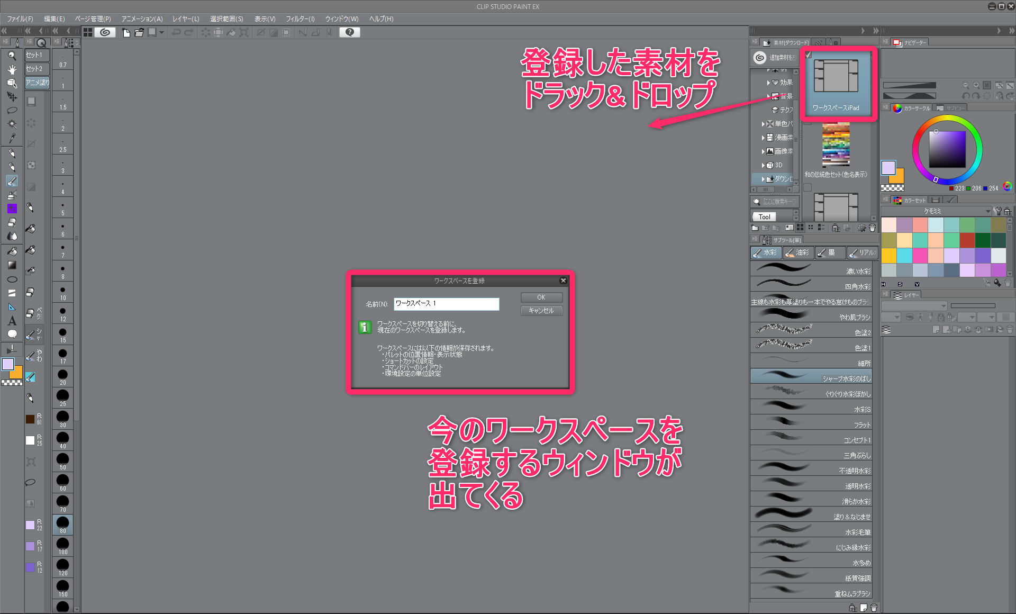Open the フィルター menu
Viewport: 1016px width, 614px height.
click(x=300, y=19)
